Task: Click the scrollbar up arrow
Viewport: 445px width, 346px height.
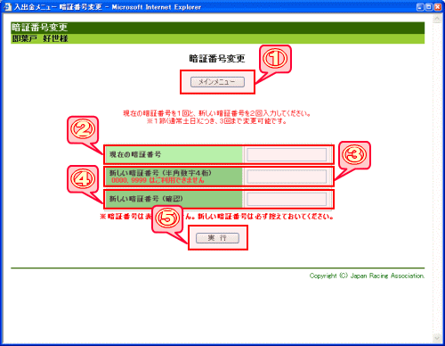Action: click(x=437, y=20)
